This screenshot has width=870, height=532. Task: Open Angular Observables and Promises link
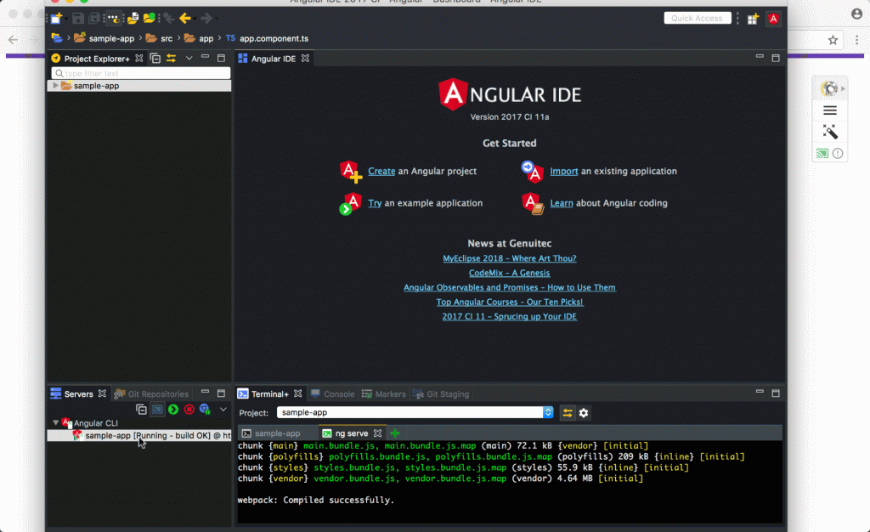coord(510,287)
